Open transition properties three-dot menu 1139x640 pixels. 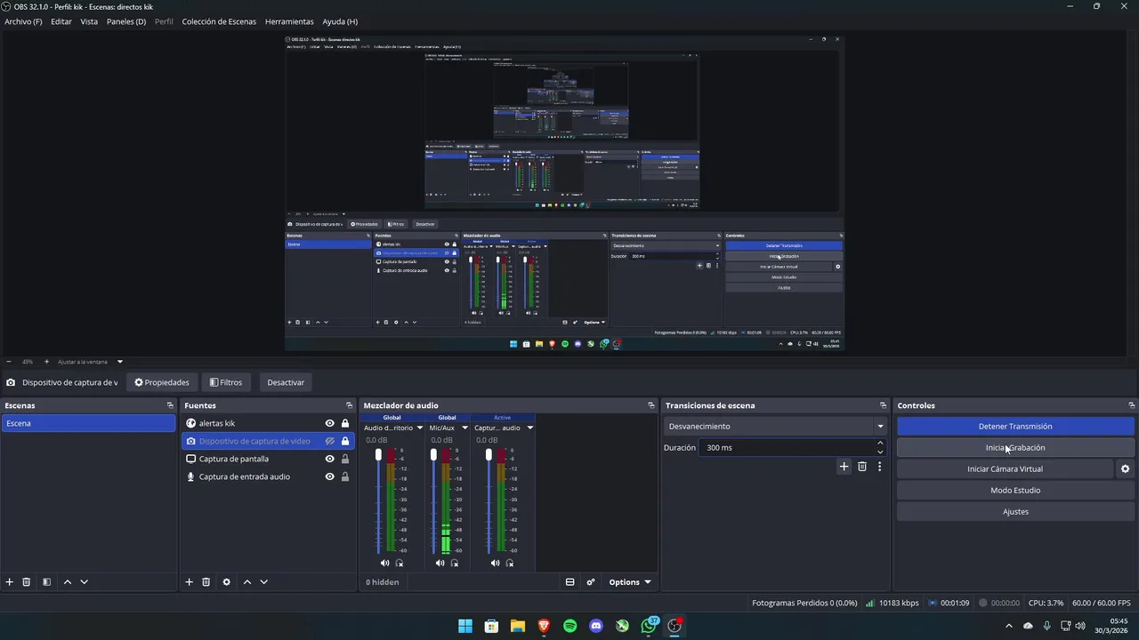tap(879, 467)
